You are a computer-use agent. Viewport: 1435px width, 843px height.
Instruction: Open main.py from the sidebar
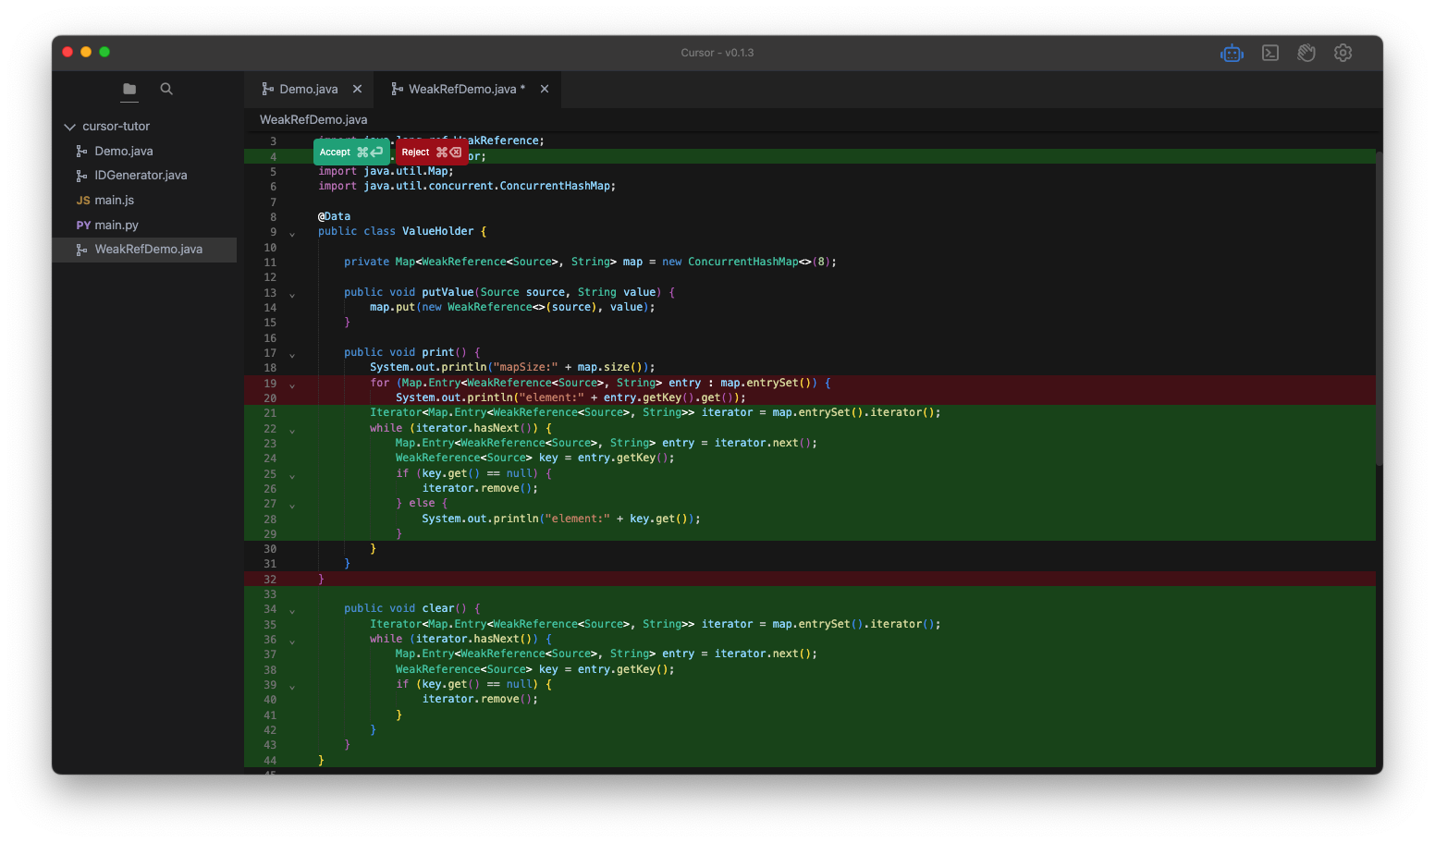click(x=116, y=226)
